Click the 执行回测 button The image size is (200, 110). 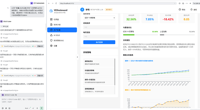point(99,42)
